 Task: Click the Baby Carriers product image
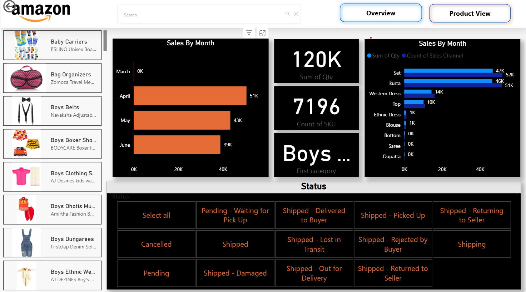click(x=26, y=45)
